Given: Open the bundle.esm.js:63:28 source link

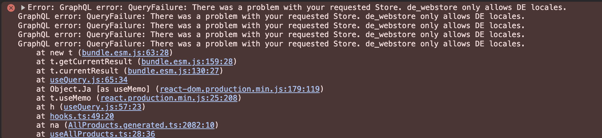Looking at the screenshot, I should (x=125, y=53).
